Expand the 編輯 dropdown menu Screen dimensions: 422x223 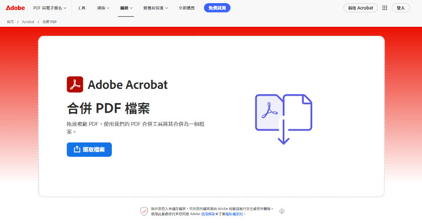click(126, 8)
